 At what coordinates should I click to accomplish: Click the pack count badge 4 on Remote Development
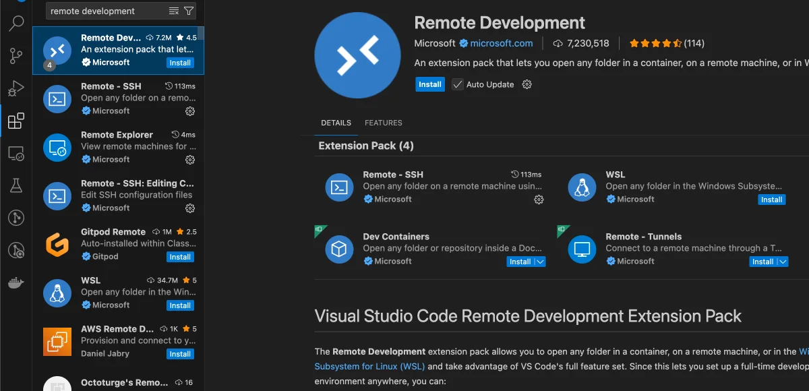click(49, 65)
